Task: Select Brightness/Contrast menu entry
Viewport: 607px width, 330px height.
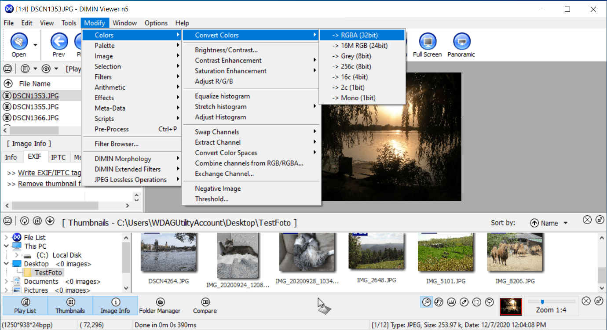Action: (x=226, y=50)
